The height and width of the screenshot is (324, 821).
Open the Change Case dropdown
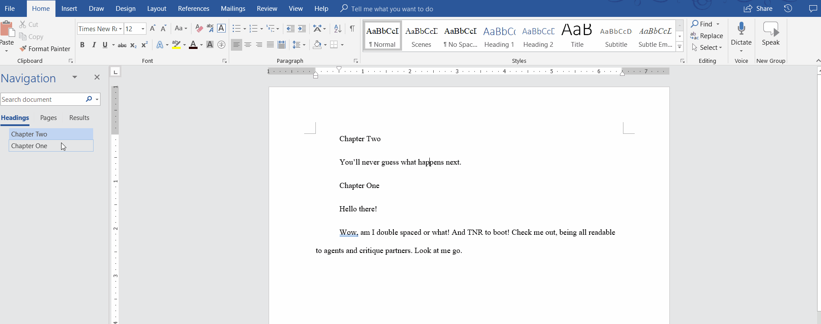pos(181,29)
